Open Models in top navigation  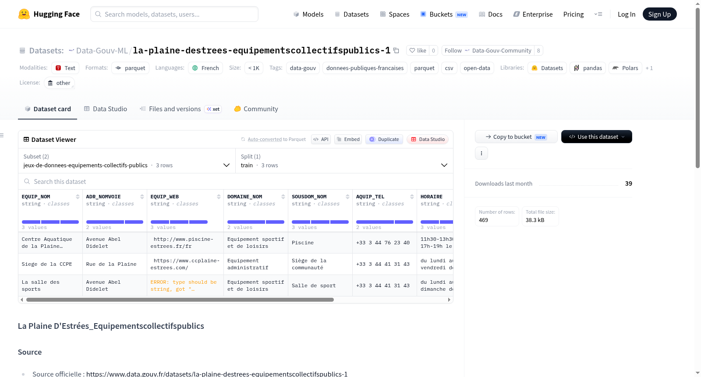(308, 14)
